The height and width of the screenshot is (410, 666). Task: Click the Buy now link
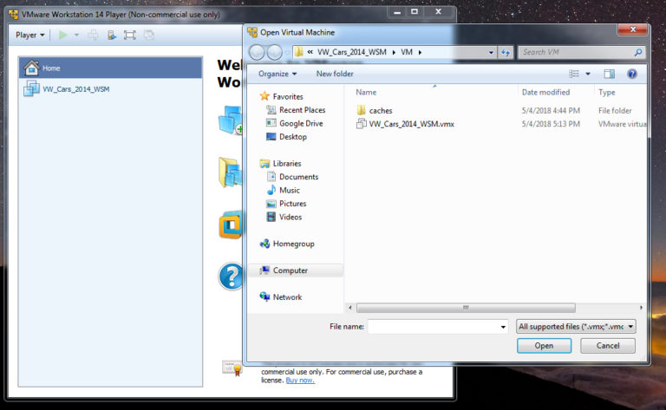[300, 381]
